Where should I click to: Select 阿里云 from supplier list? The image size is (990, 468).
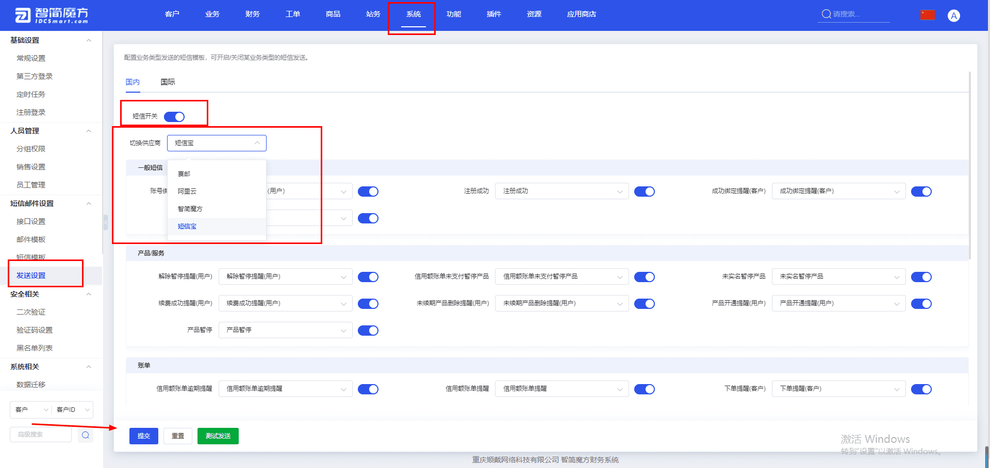point(217,192)
